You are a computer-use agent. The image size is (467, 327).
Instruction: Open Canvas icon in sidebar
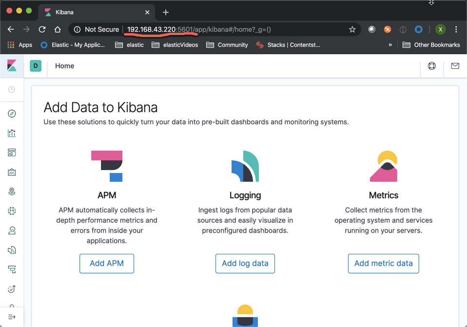click(12, 172)
